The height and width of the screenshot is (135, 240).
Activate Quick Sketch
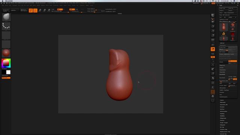24,10
